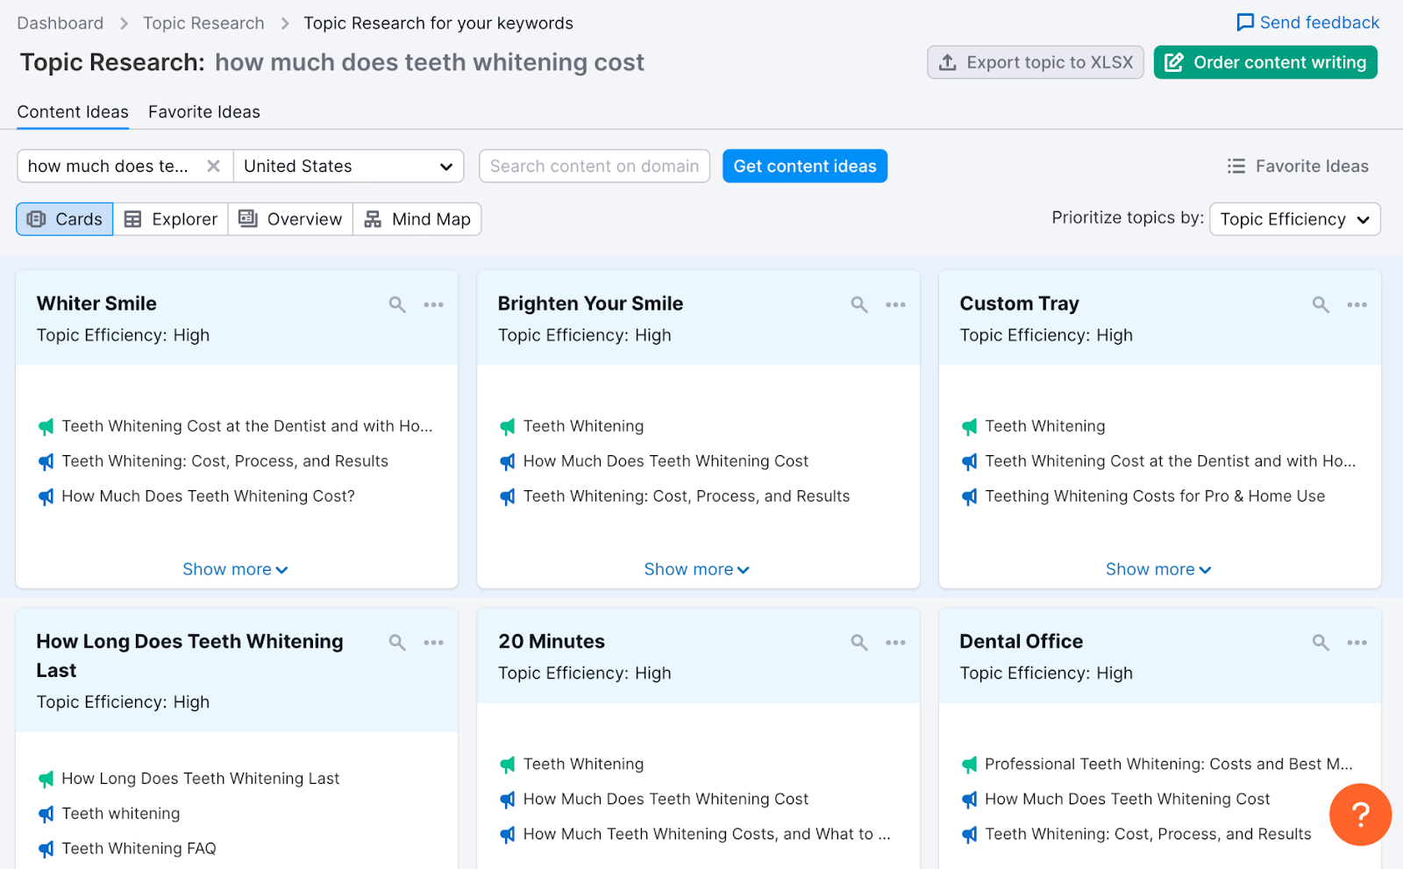Click megaphone beside 'How Much Teeth Whitening Costs, and What to...'
Viewport: 1403px width, 869px height.
pyautogui.click(x=508, y=835)
